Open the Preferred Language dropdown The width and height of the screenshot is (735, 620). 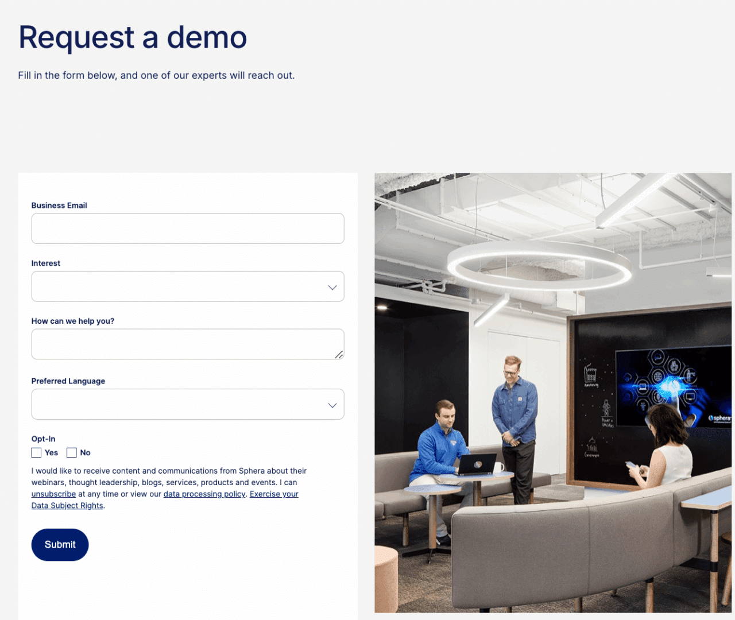coord(188,404)
